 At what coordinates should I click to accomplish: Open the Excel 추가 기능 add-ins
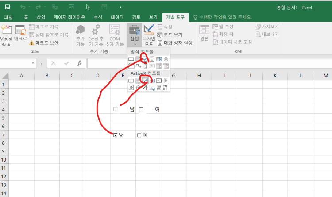pos(96,35)
